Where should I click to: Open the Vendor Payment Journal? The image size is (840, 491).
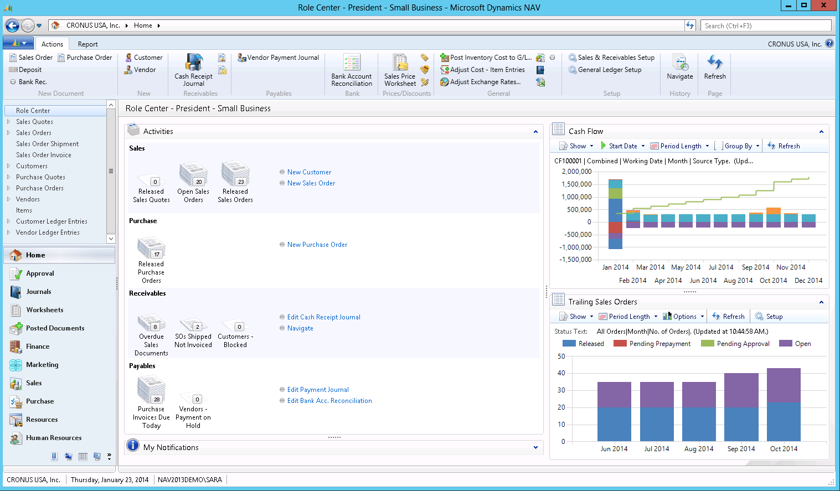[278, 58]
